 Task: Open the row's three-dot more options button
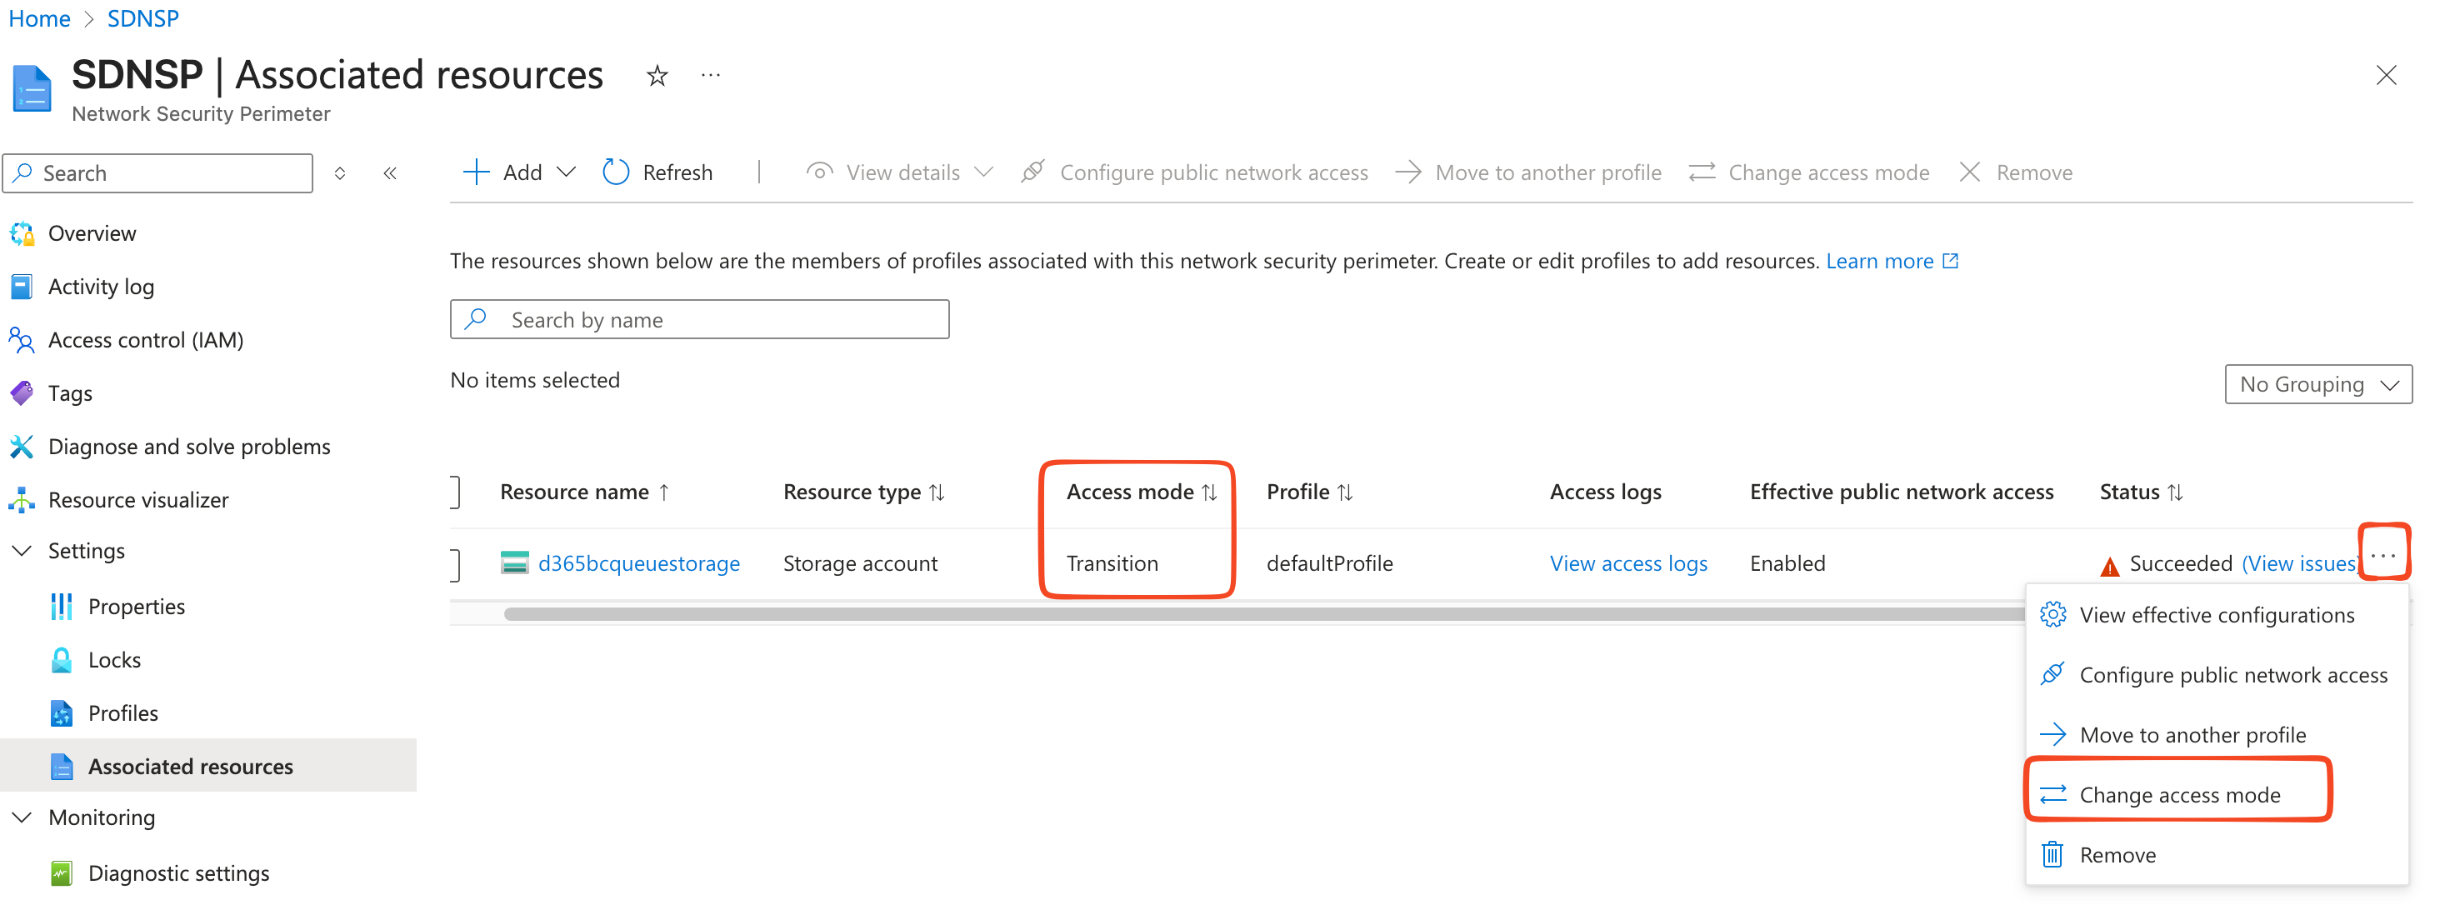click(2382, 555)
